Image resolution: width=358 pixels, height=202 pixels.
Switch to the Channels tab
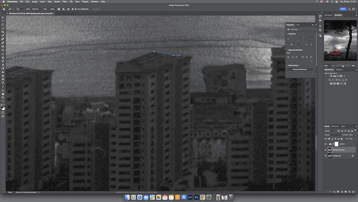click(x=335, y=126)
